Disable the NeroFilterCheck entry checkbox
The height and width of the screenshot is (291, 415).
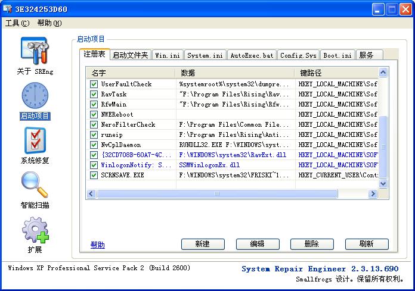click(x=94, y=124)
